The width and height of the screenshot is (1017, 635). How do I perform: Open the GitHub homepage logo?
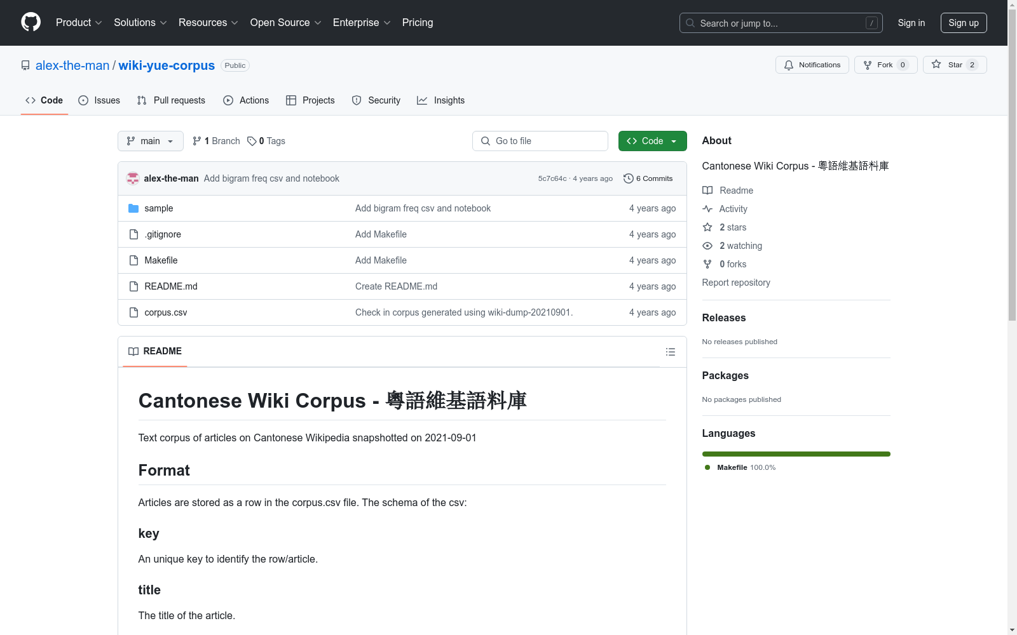(31, 22)
